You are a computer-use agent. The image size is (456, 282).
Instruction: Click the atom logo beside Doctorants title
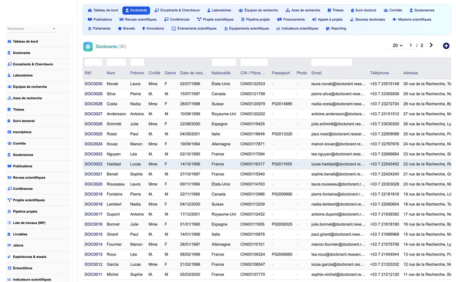tap(88, 47)
